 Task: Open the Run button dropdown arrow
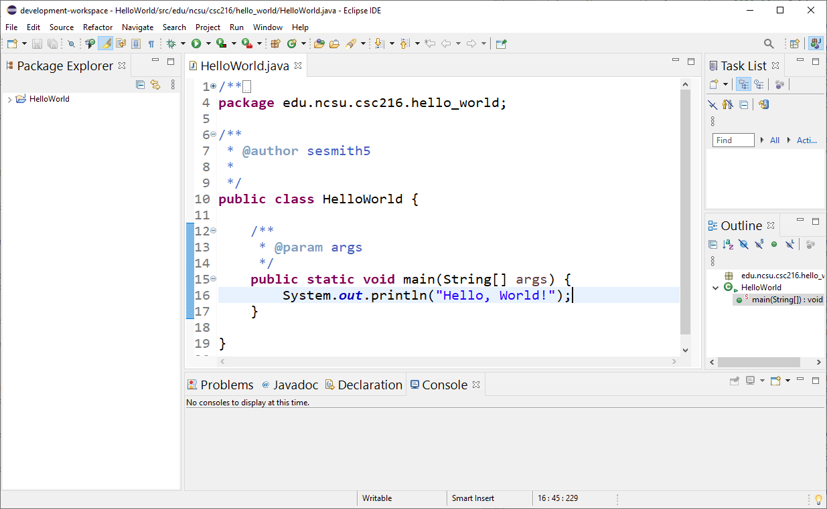coord(208,43)
